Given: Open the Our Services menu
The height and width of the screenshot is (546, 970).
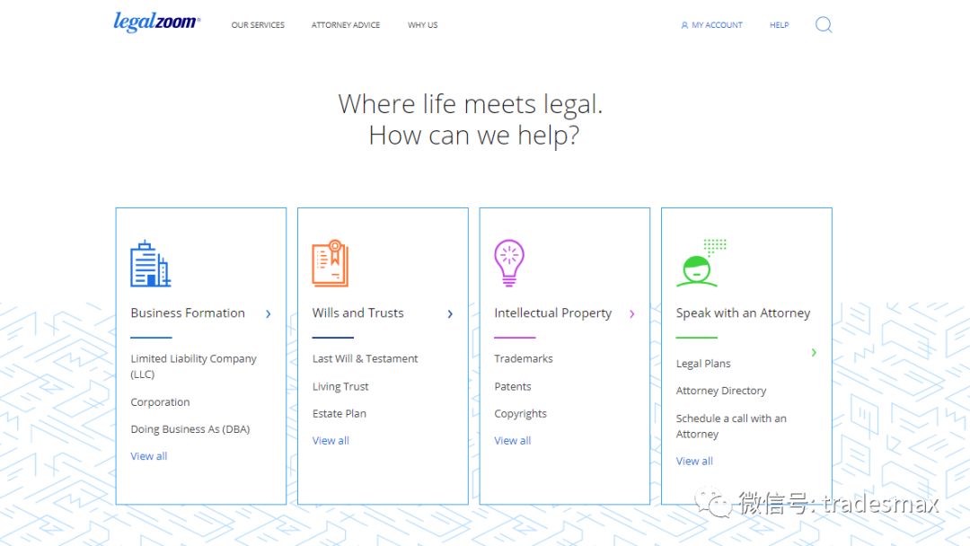Looking at the screenshot, I should pos(258,25).
